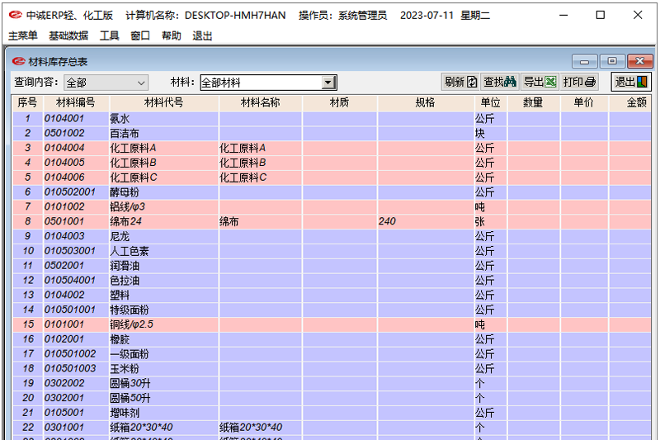Click the 240 规格 value
Viewport: 660px width, 440px height.
point(425,221)
